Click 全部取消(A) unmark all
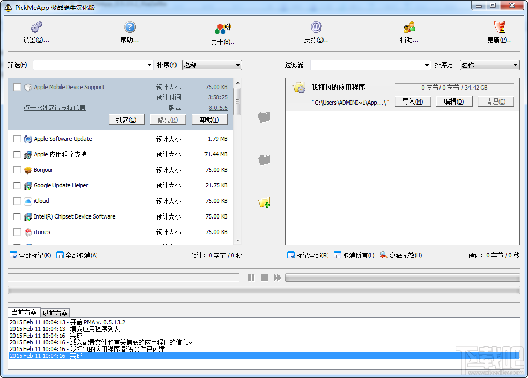528x378 pixels. click(x=77, y=255)
